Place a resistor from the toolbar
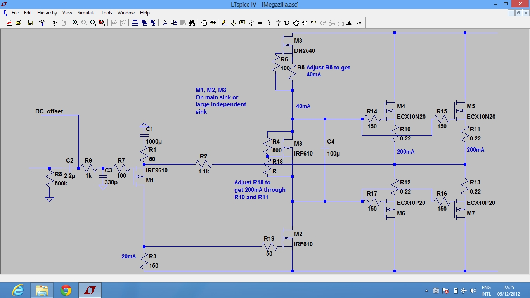Viewport: 530px width, 298px height. click(251, 23)
